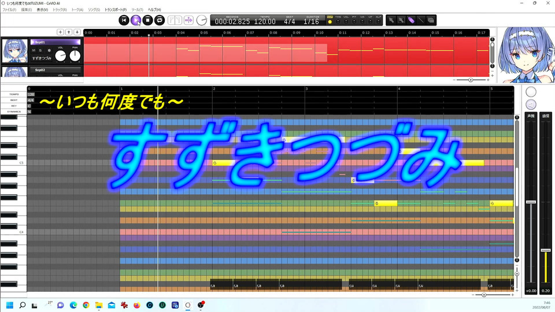Click the TEMPO row label in piano roll
This screenshot has height=312, width=555.
(x=14, y=94)
